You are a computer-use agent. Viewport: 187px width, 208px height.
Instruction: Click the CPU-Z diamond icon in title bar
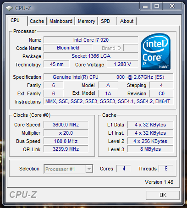click(x=9, y=8)
